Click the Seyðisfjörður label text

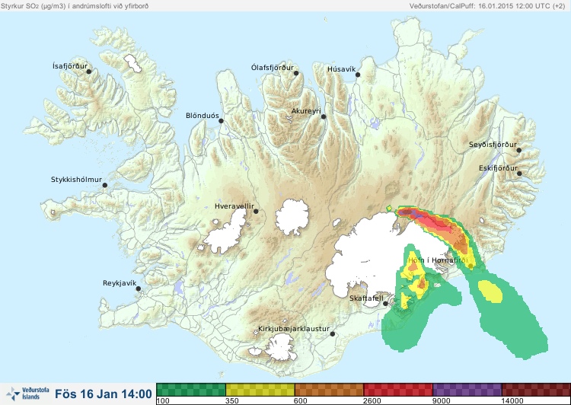tap(493, 145)
